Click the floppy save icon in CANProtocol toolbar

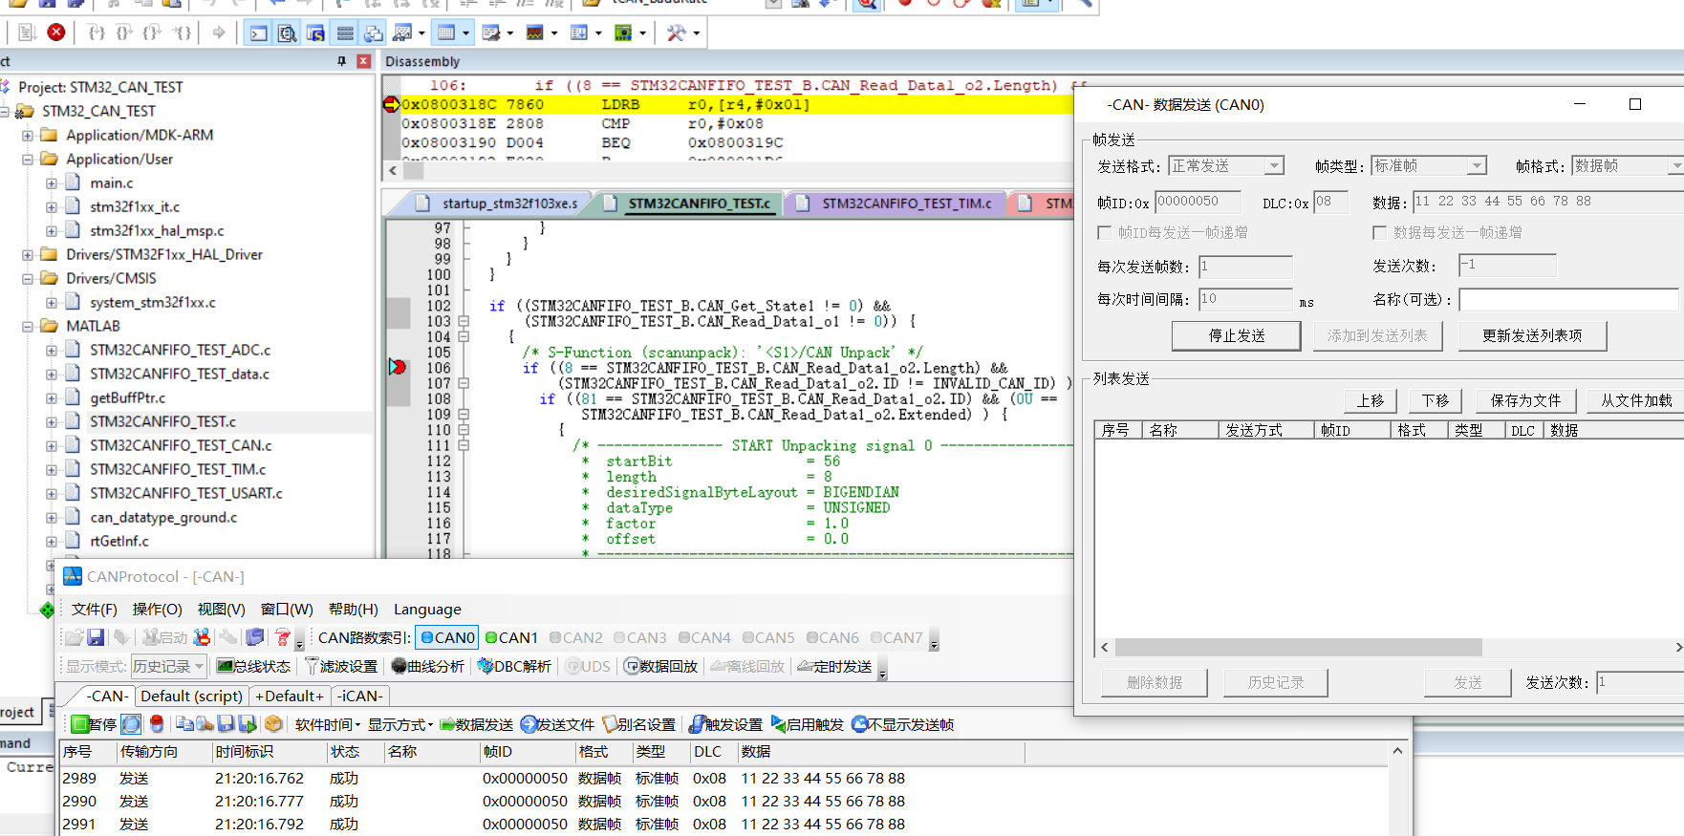(96, 637)
